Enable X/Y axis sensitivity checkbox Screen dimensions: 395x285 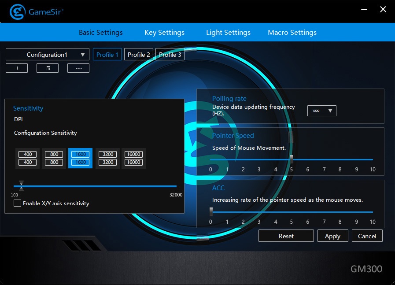(x=18, y=203)
